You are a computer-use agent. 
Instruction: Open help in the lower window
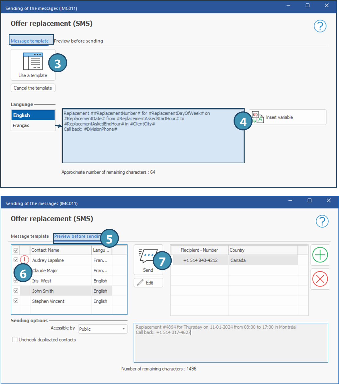(322, 221)
